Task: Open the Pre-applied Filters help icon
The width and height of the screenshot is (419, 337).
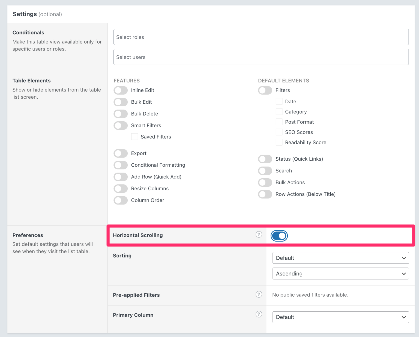Action: coord(259,294)
